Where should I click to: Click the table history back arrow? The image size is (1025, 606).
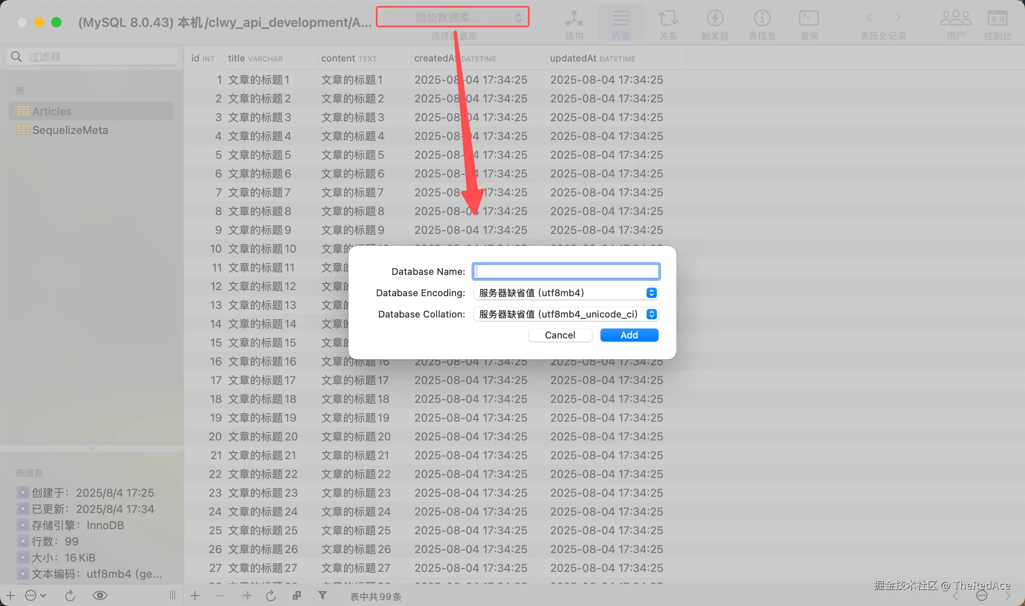(x=870, y=18)
